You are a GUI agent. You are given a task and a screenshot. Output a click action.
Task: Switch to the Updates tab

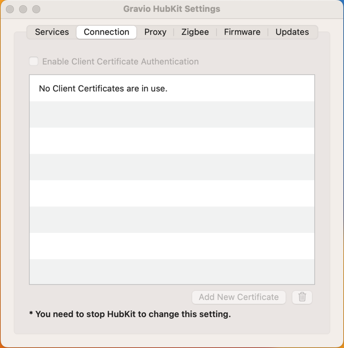(x=292, y=32)
